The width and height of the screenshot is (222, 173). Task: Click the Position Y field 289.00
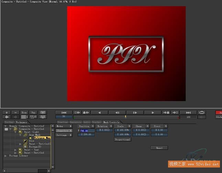(86, 134)
